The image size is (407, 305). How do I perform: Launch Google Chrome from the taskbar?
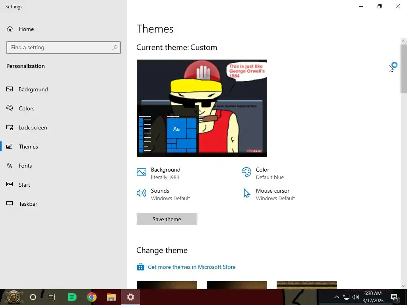point(92,297)
